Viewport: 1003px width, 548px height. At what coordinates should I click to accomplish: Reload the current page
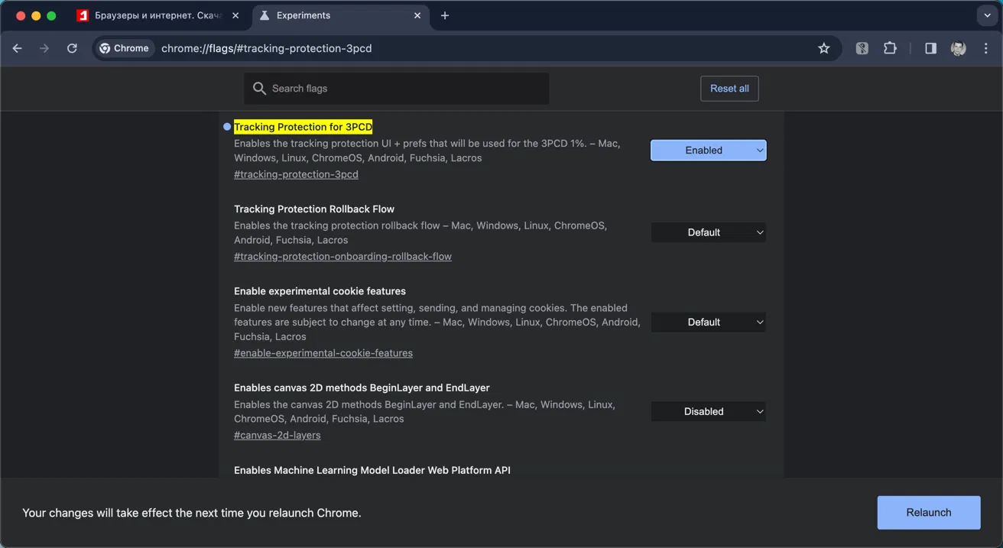[x=72, y=48]
